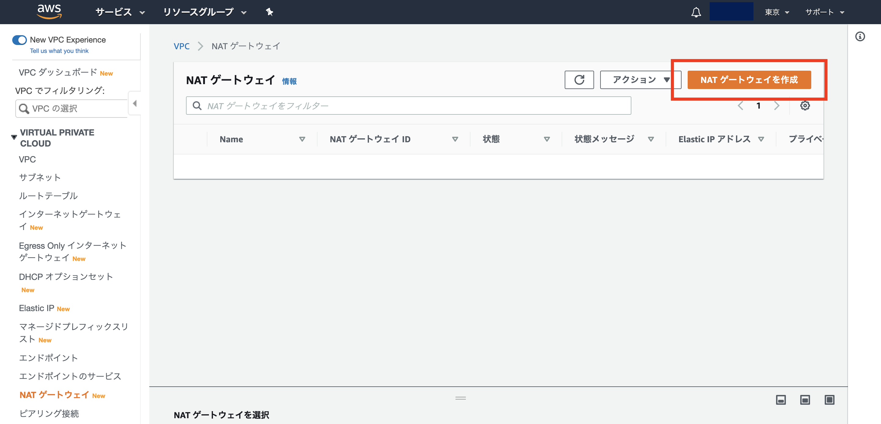
Task: Click the AWS home logo
Action: [x=50, y=11]
